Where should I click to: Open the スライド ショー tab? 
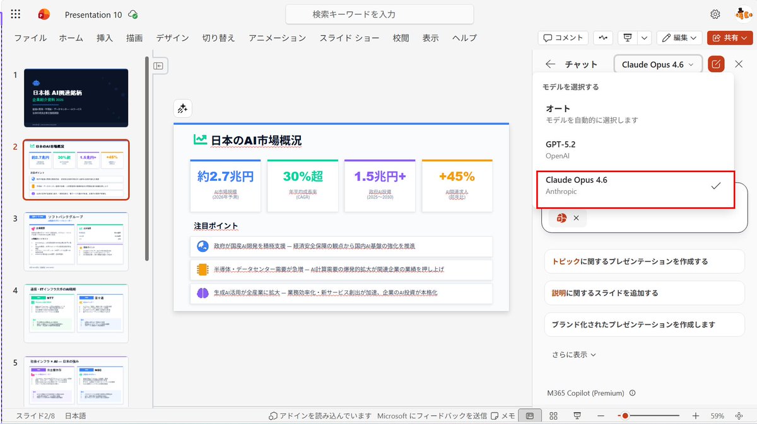pyautogui.click(x=349, y=38)
